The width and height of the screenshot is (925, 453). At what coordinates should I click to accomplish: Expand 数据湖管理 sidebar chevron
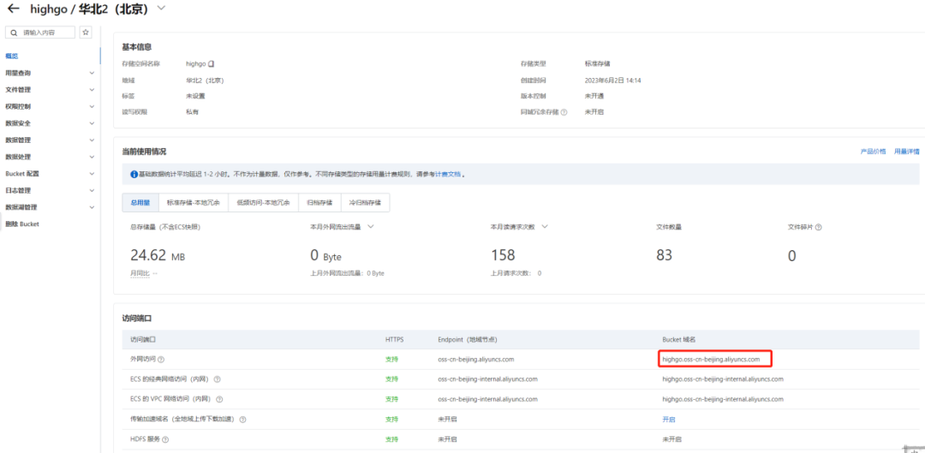[x=92, y=207]
